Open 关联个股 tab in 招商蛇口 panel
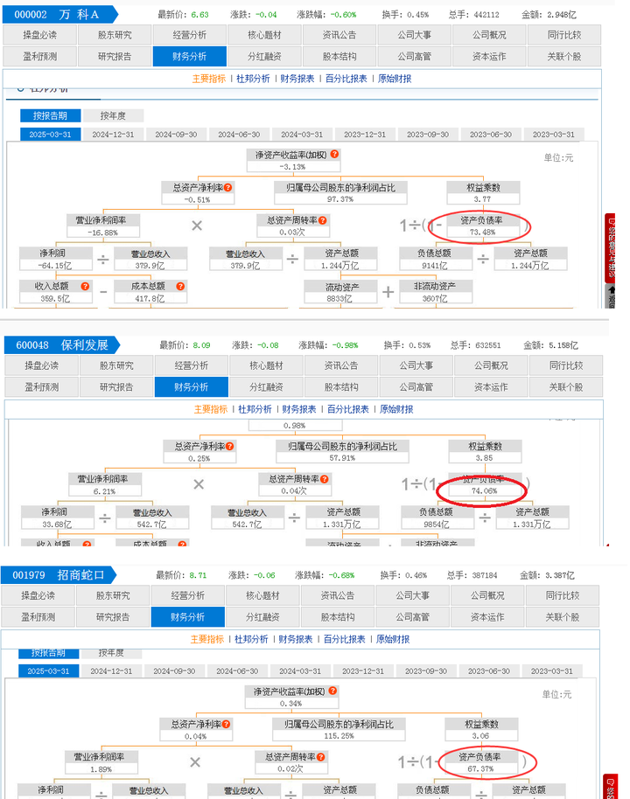The width and height of the screenshot is (630, 799). (x=563, y=617)
